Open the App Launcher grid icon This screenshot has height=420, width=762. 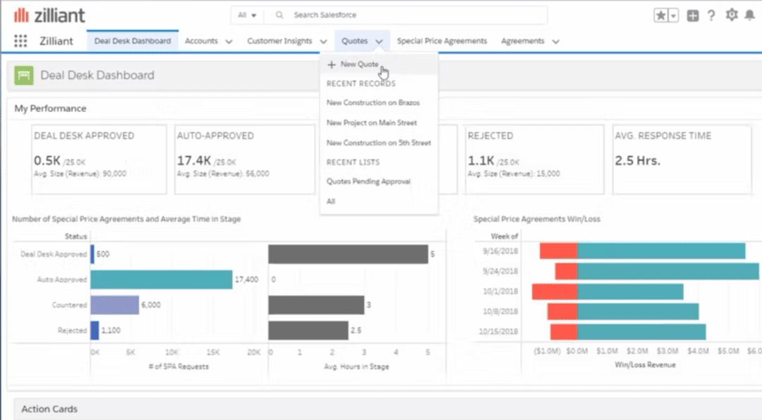(19, 41)
